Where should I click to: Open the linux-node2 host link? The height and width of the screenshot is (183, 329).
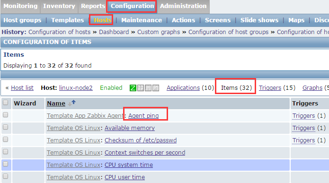76,88
